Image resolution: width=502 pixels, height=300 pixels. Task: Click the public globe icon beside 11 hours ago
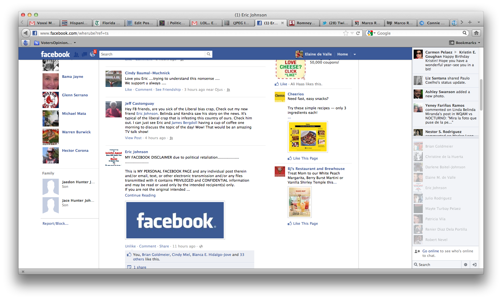201,246
